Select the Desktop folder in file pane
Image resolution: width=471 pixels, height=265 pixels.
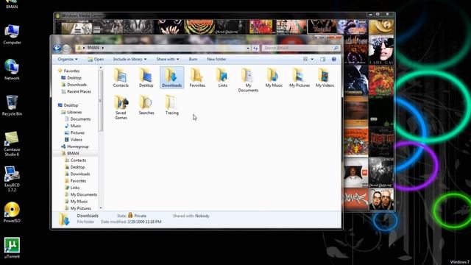[x=146, y=77]
